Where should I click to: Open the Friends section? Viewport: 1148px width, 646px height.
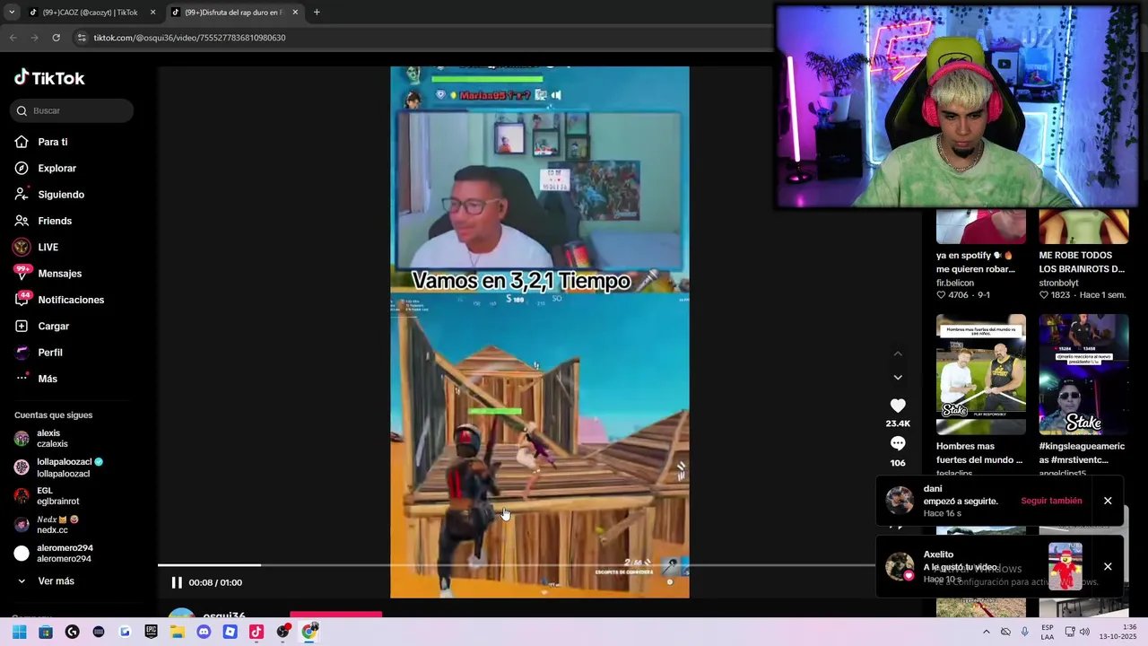coord(43,221)
